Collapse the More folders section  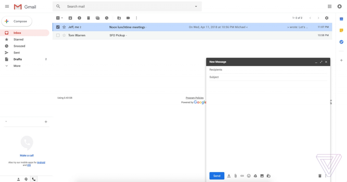pyautogui.click(x=7, y=66)
